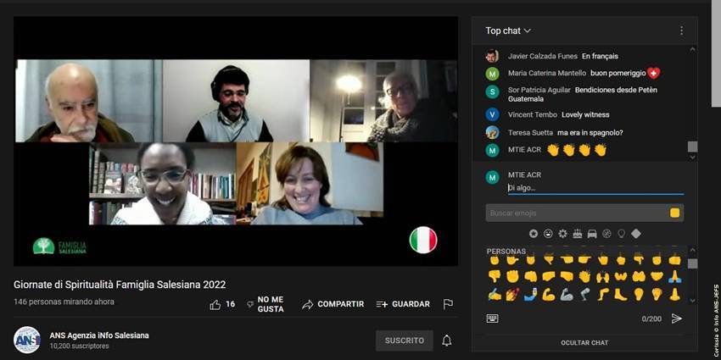
Task: Send chat message with arrow icon
Action: (x=676, y=318)
